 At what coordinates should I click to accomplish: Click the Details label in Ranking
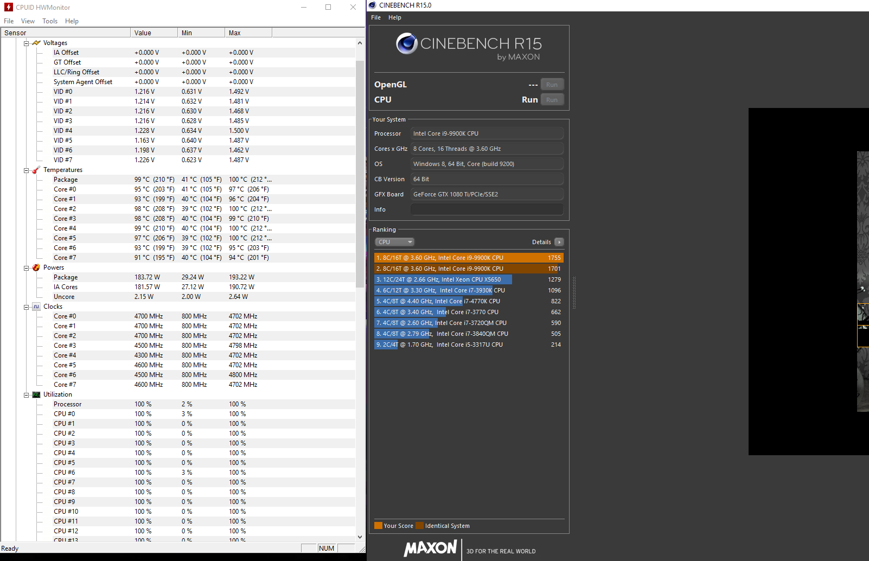(541, 242)
